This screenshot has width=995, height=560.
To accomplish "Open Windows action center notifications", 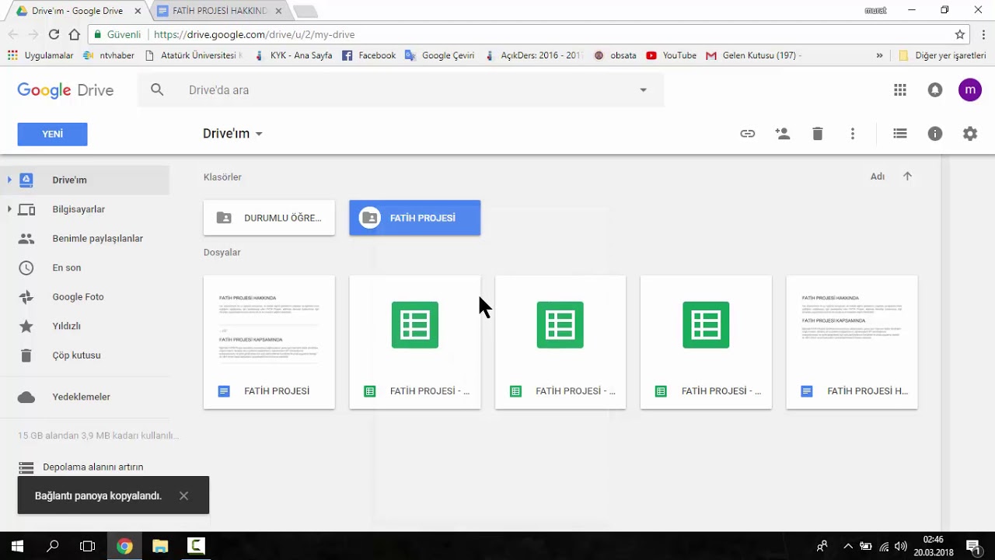I will [x=972, y=546].
